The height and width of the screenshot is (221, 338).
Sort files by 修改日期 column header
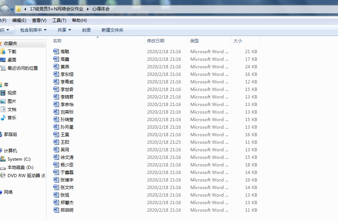click(x=156, y=41)
